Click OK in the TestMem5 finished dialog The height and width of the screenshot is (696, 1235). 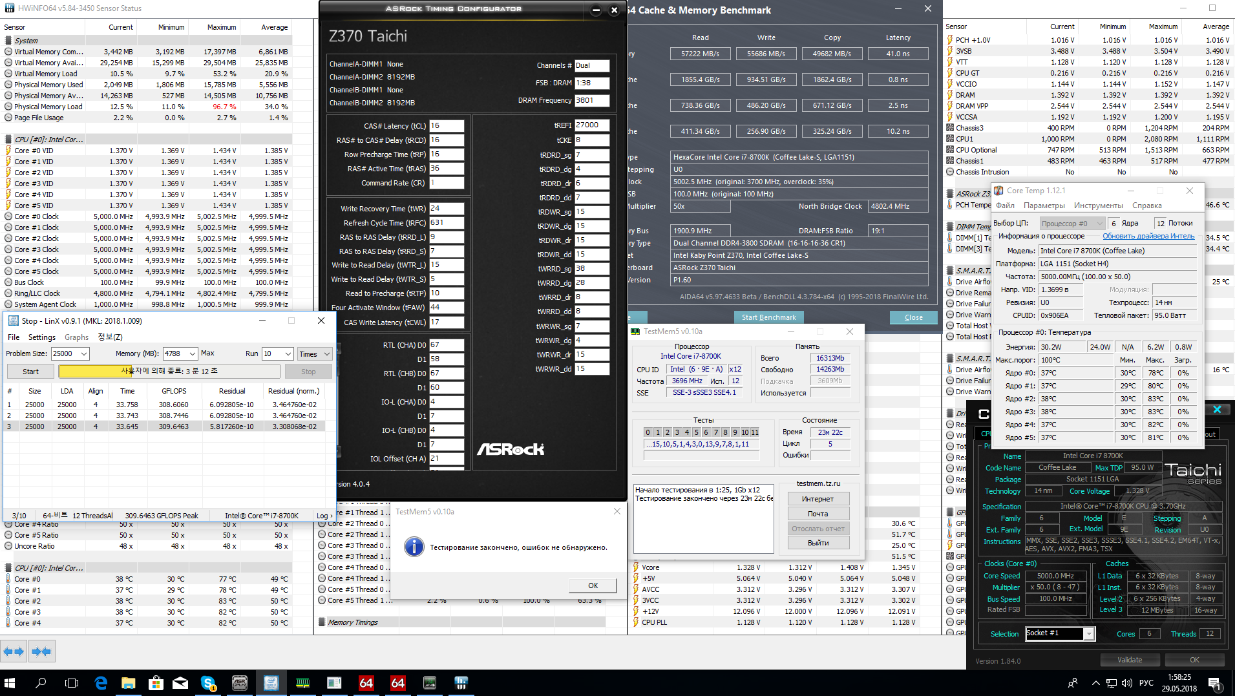coord(593,585)
